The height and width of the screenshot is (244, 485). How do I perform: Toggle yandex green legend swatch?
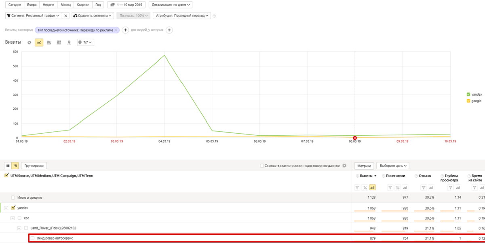coord(468,95)
